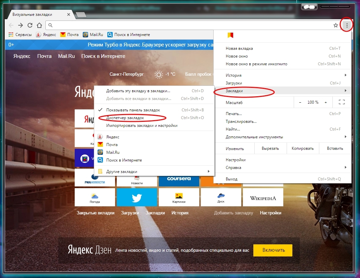Open the Coursera tile

[179, 181]
